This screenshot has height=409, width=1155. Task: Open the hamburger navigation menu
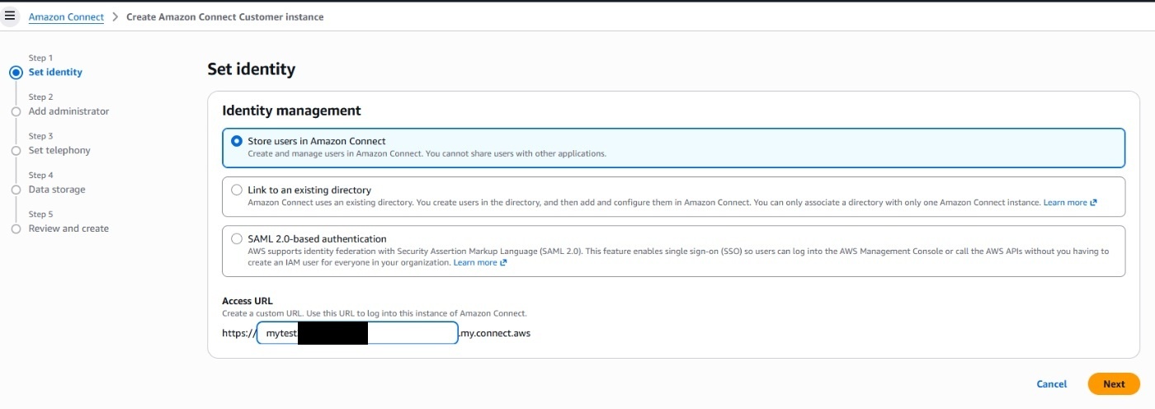click(x=10, y=16)
